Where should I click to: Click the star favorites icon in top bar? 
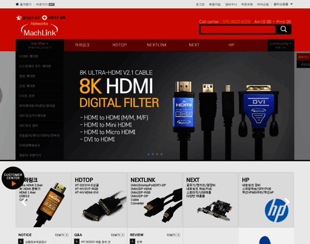pos(17,4)
